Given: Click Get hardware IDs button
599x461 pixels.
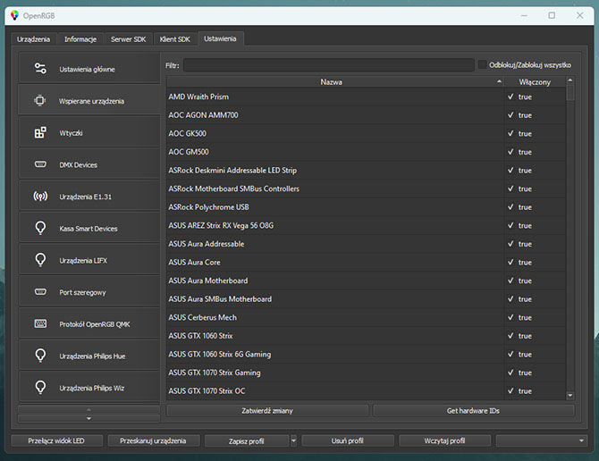Looking at the screenshot, I should tap(473, 411).
